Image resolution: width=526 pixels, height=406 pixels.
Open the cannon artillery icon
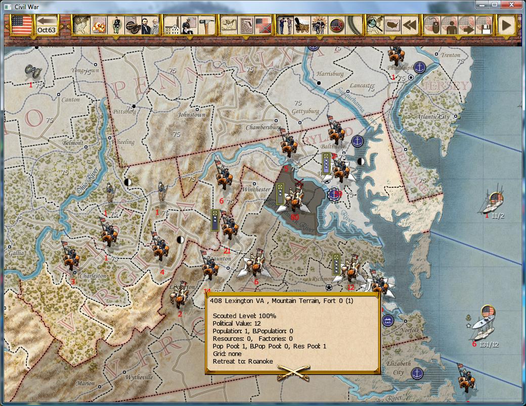(133, 25)
